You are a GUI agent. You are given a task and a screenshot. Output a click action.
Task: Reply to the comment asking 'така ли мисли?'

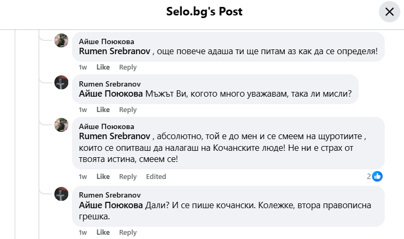128,110
